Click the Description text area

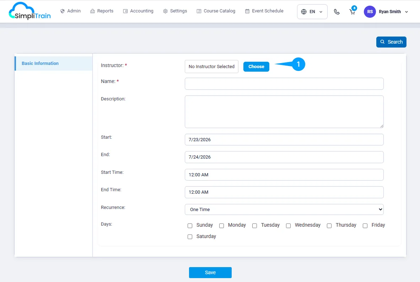pyautogui.click(x=284, y=112)
